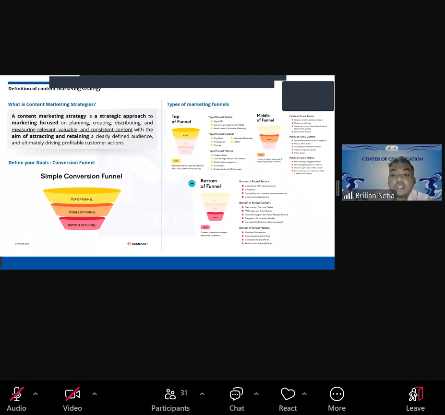Click the teal arrow icon beside Bottom of Funnel
445x415 pixels.
pyautogui.click(x=192, y=183)
